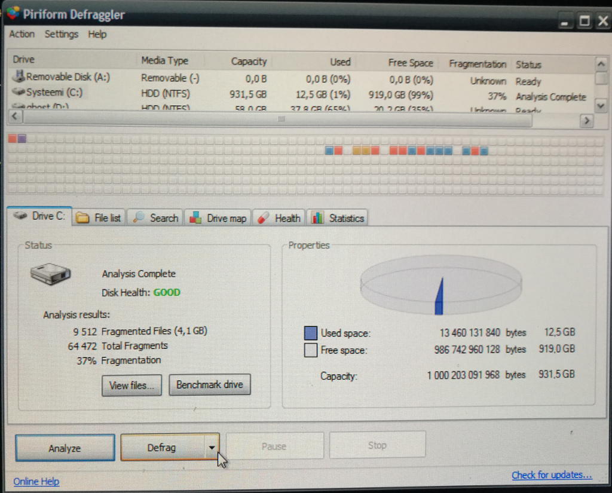612x493 pixels.
Task: Sort by the Drive column header
Action: coord(24,59)
